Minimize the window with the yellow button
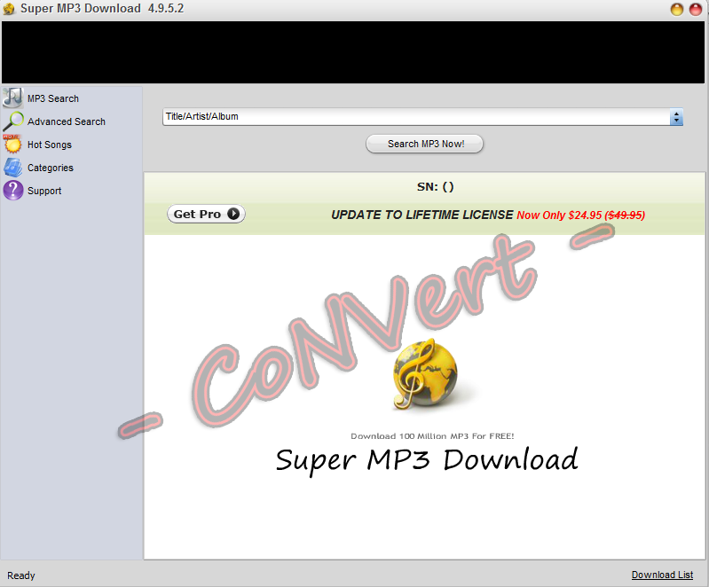 point(677,9)
